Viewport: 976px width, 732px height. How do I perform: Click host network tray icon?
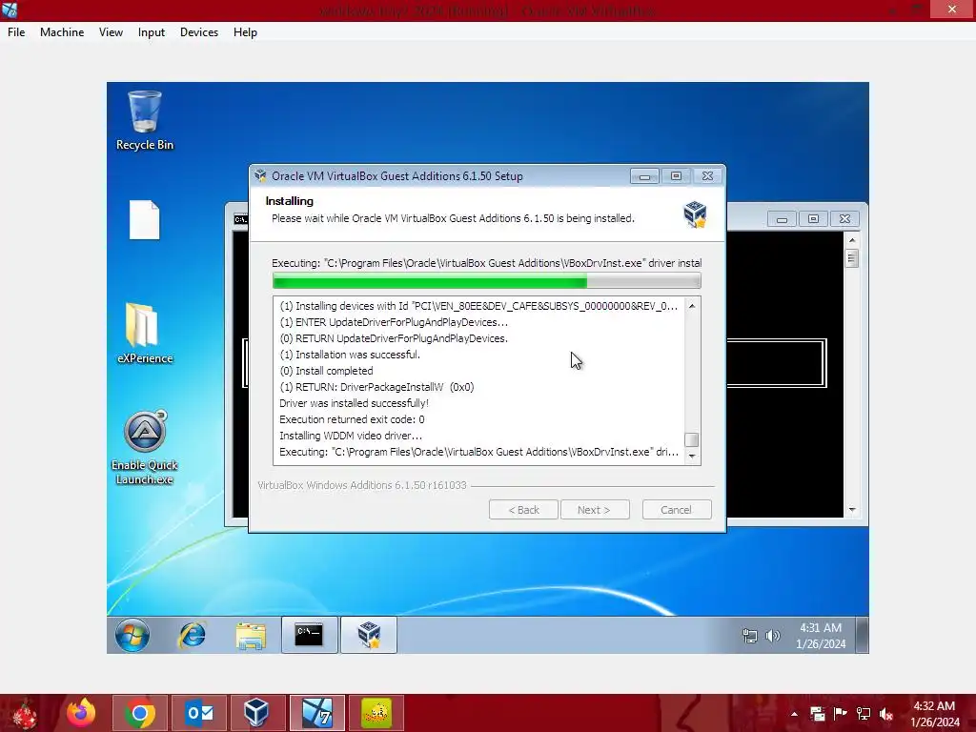click(x=864, y=714)
